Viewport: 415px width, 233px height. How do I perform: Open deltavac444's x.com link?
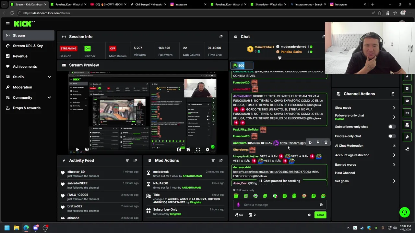pyautogui.click(x=272, y=172)
